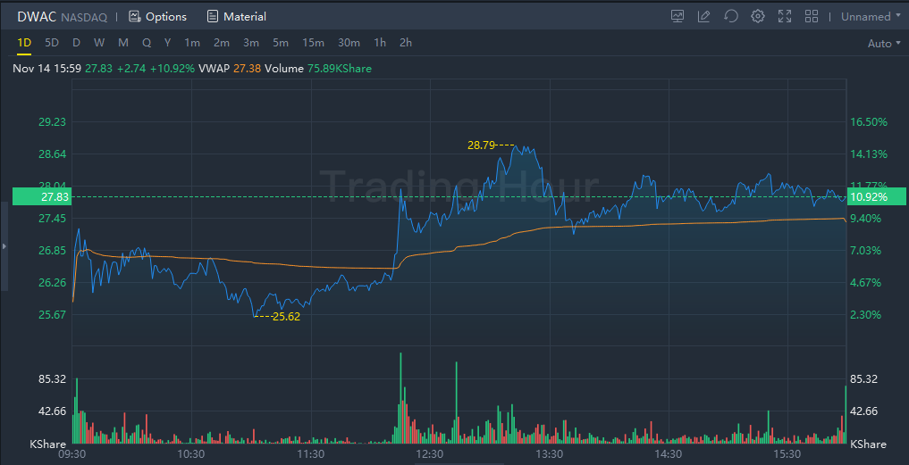Click the 13:30 time axis label
Image resolution: width=909 pixels, height=465 pixels.
[549, 454]
